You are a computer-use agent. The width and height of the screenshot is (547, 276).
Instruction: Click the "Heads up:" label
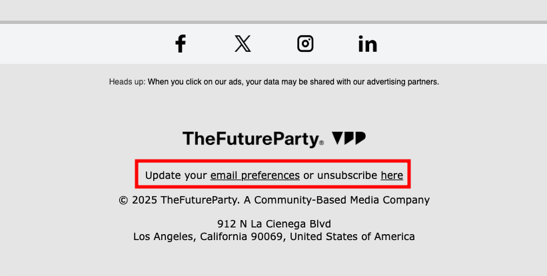[x=127, y=82]
